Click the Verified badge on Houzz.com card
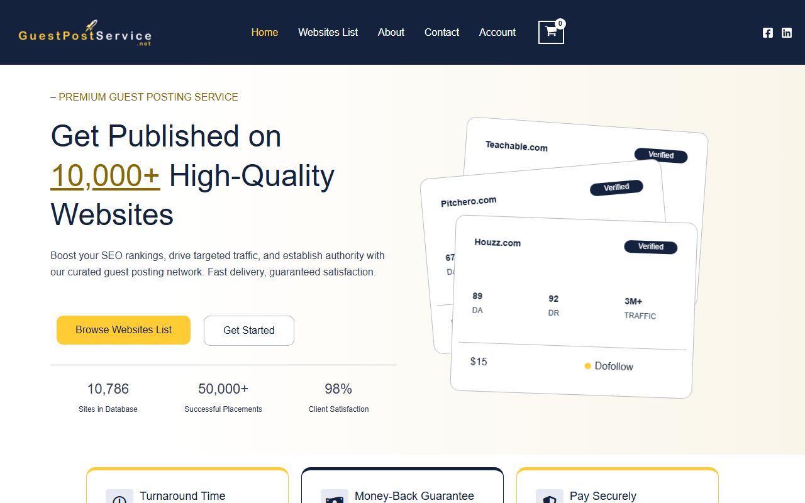Image resolution: width=805 pixels, height=503 pixels. [650, 246]
